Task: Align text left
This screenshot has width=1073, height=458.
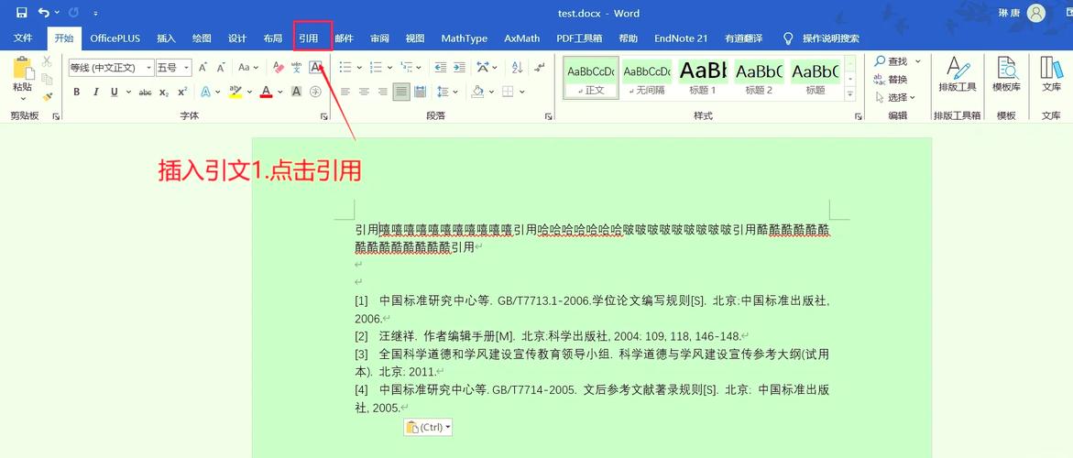Action: pyautogui.click(x=345, y=92)
